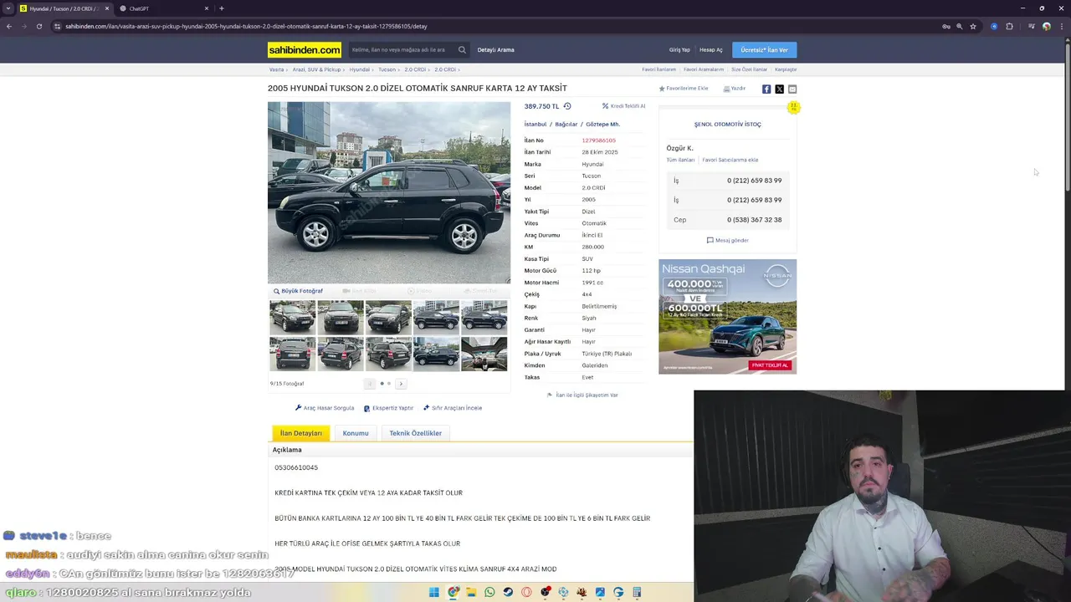Click Hesap Aç link

711,49
